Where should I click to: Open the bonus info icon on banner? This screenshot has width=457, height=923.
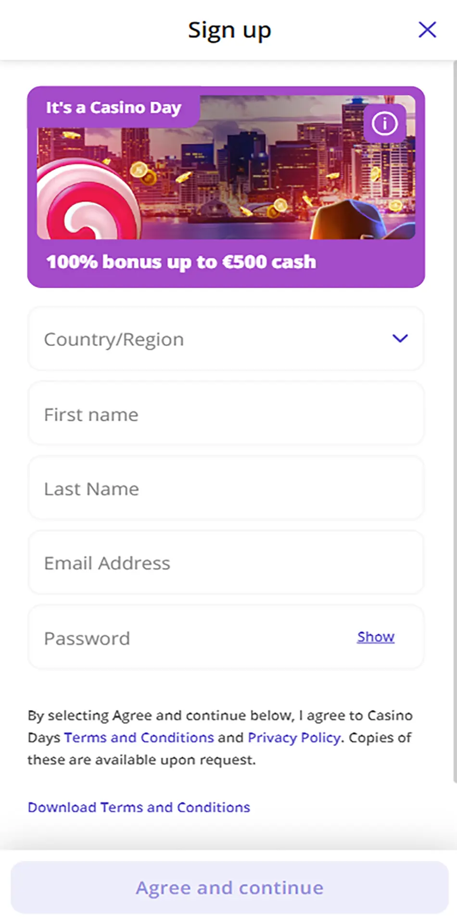384,124
